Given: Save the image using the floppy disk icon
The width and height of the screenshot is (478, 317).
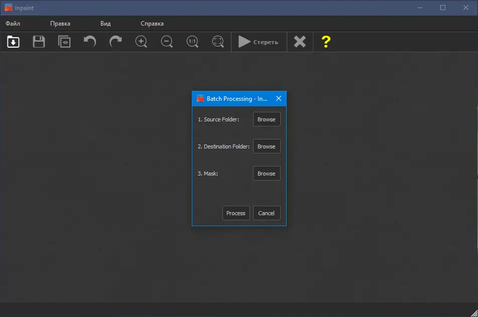Looking at the screenshot, I should (x=39, y=42).
